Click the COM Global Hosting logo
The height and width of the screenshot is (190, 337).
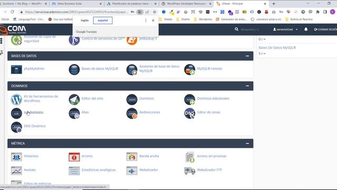13,30
